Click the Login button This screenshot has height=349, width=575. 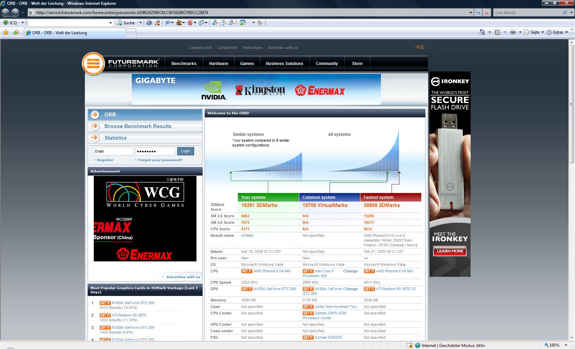(186, 151)
